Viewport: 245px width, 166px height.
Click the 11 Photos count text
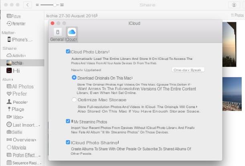(237, 15)
